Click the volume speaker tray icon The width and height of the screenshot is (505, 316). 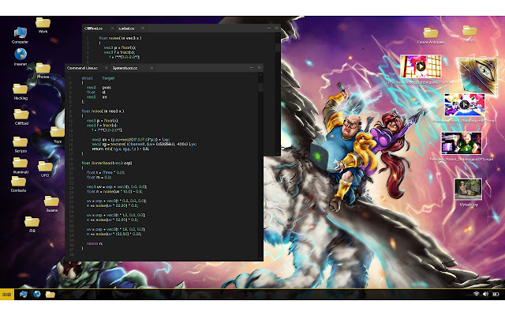coord(486,294)
